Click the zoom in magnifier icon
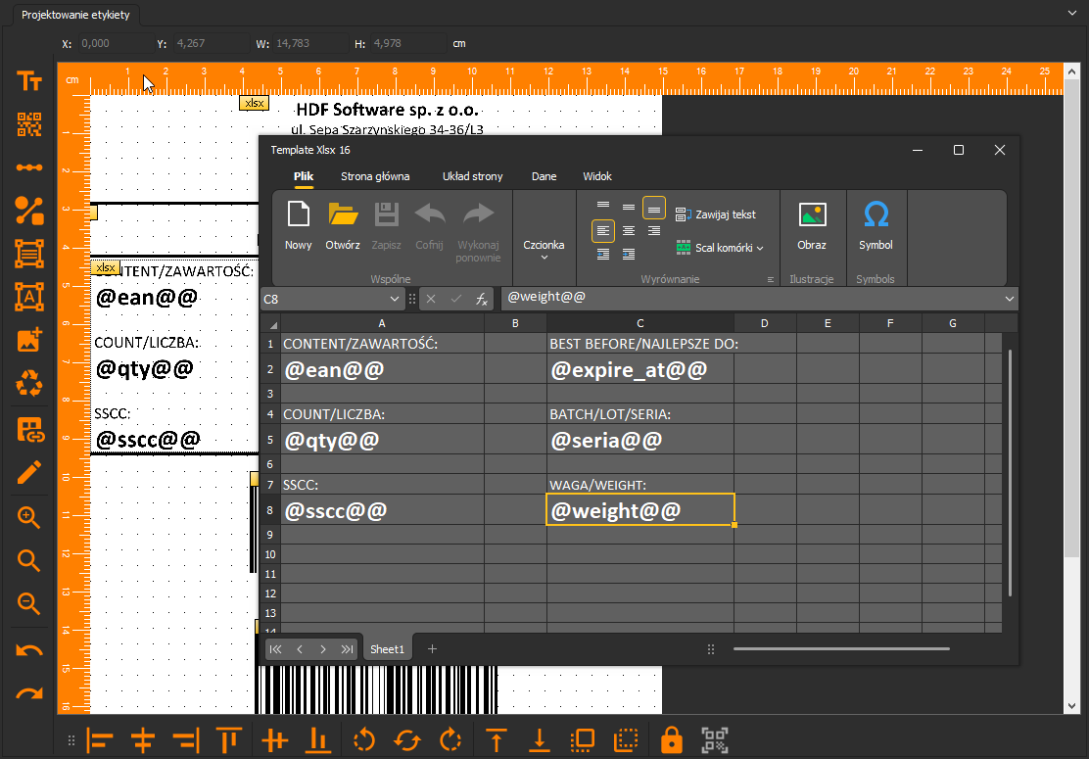Viewport: 1089px width, 759px height. pyautogui.click(x=29, y=517)
